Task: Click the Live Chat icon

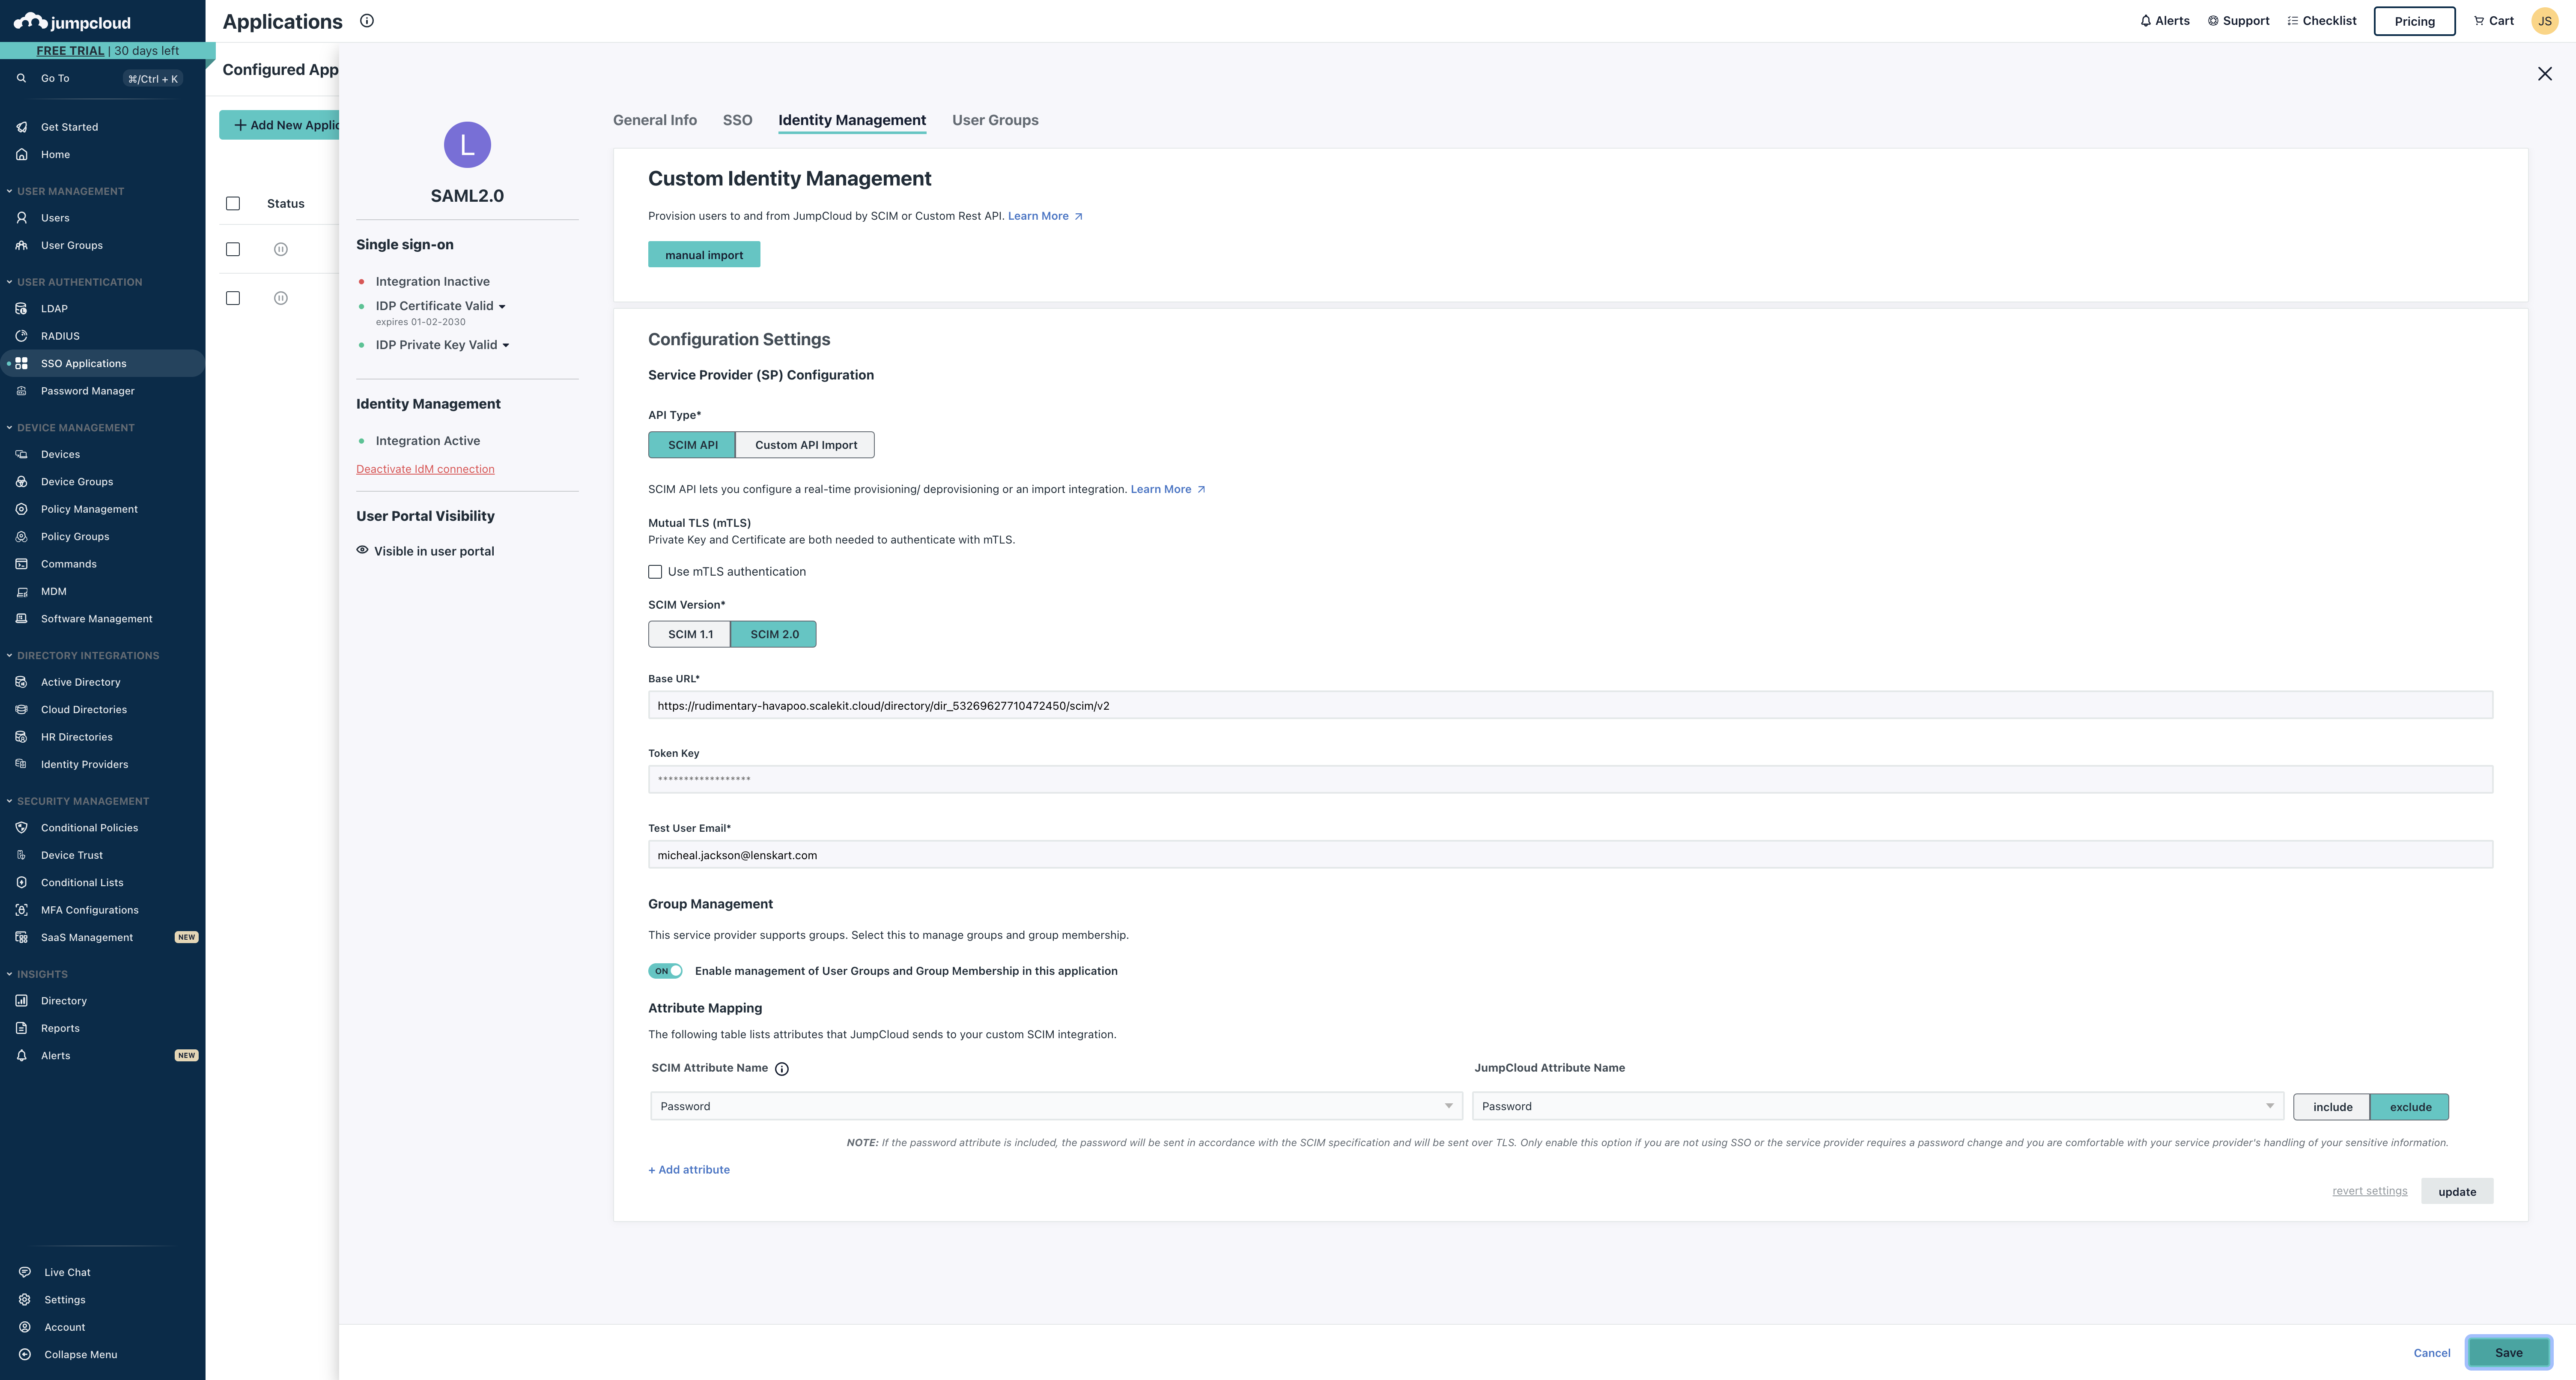Action: 24,1272
